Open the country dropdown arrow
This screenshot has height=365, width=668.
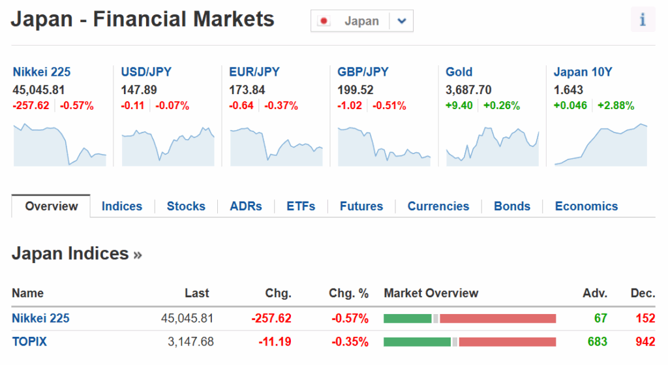(x=401, y=21)
